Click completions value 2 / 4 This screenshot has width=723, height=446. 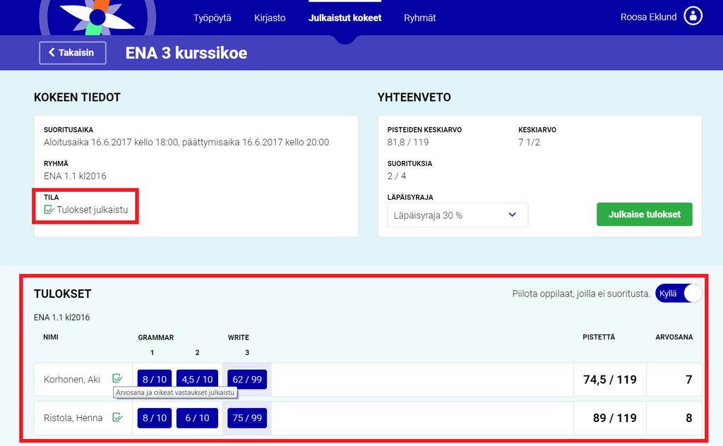tap(397, 176)
